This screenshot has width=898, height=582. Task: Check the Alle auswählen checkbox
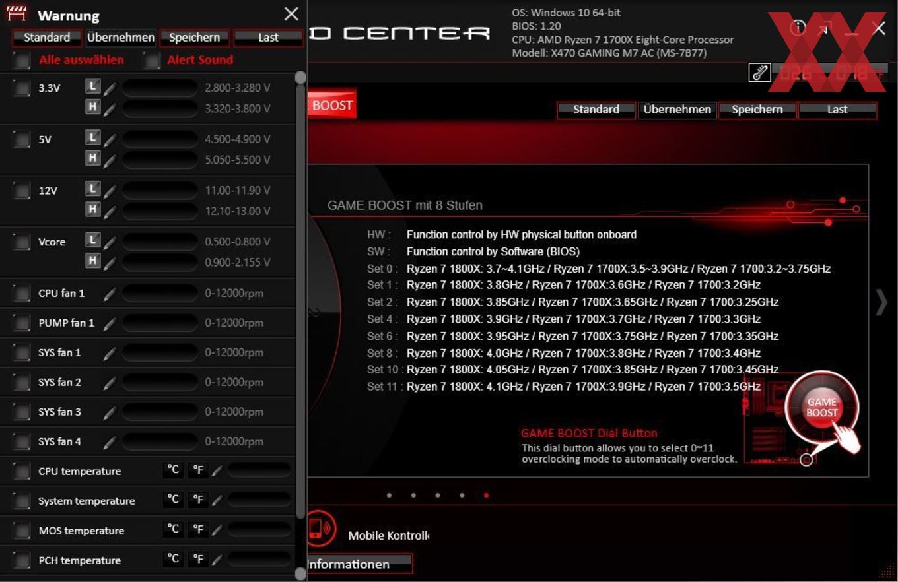point(22,60)
